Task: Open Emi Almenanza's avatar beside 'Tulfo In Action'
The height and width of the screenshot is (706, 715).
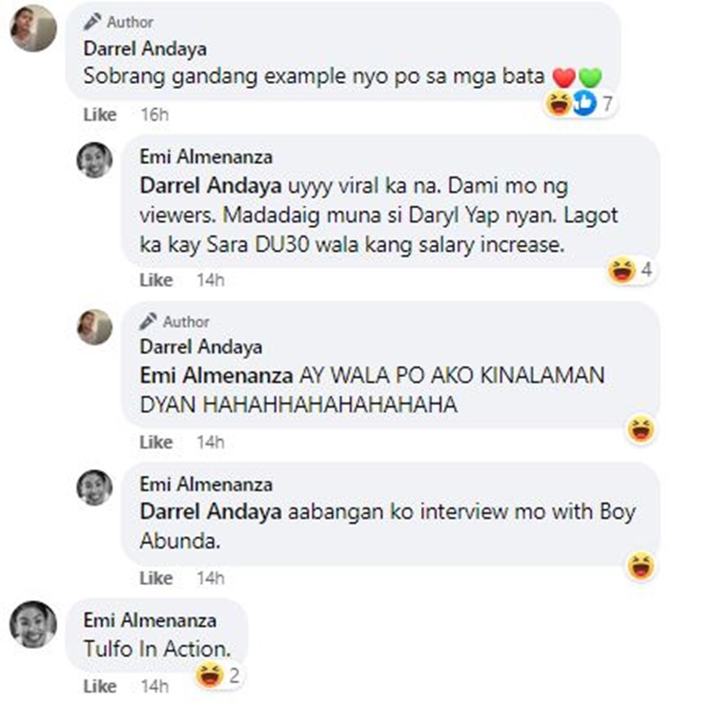Action: [33, 624]
